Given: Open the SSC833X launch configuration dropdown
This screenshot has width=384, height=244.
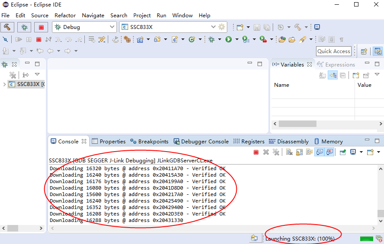Looking at the screenshot, I should point(213,27).
